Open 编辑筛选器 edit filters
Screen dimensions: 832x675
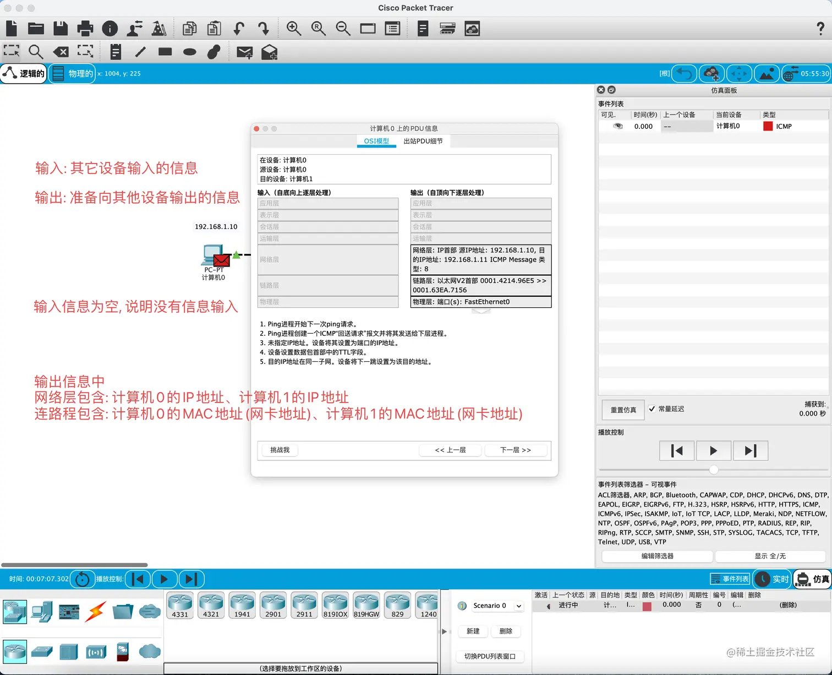[658, 556]
